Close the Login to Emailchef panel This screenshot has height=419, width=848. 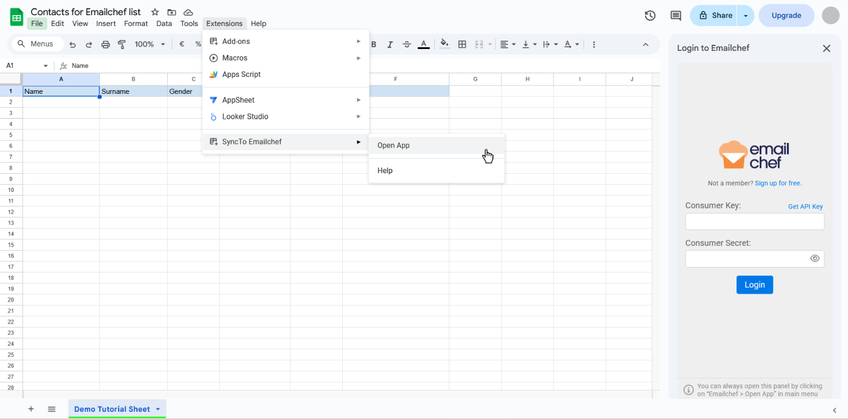[x=826, y=48]
